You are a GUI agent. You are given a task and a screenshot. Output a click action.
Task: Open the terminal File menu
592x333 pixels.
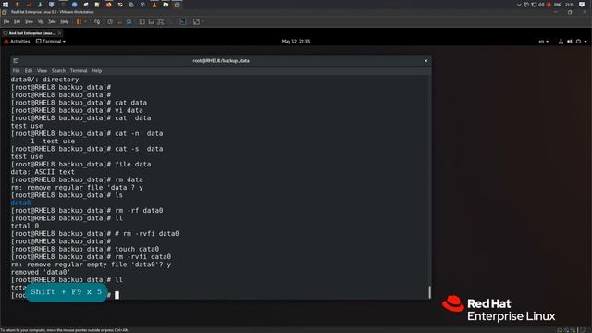[x=17, y=71]
